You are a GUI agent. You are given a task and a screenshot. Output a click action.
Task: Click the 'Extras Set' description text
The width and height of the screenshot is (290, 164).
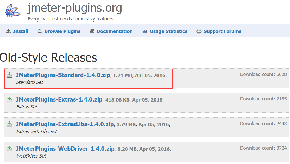[x=27, y=107]
